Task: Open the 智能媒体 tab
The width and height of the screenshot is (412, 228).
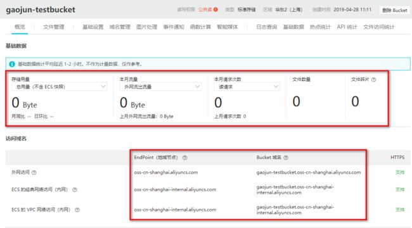Action: click(228, 27)
